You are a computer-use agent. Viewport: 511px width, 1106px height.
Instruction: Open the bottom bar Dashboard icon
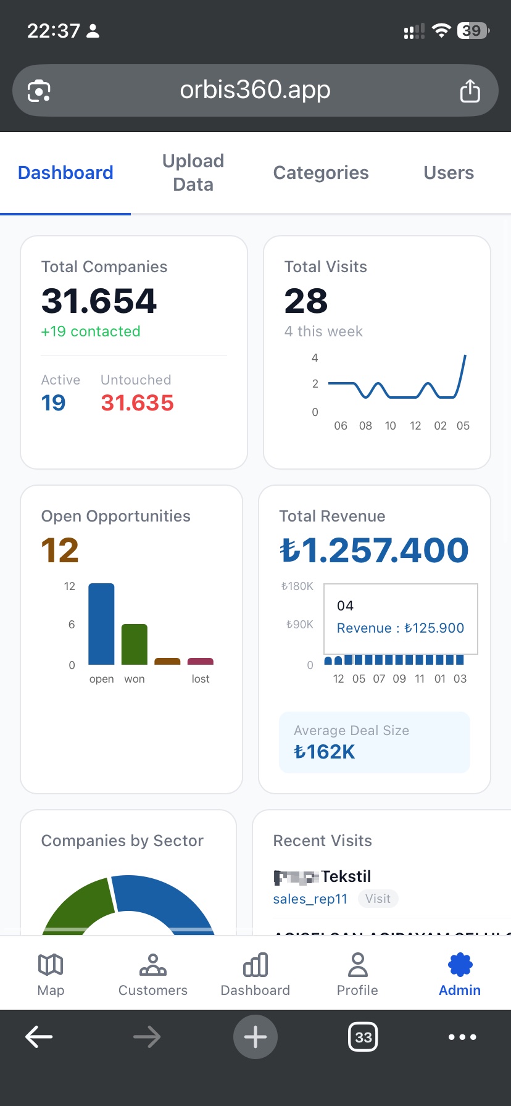click(255, 965)
